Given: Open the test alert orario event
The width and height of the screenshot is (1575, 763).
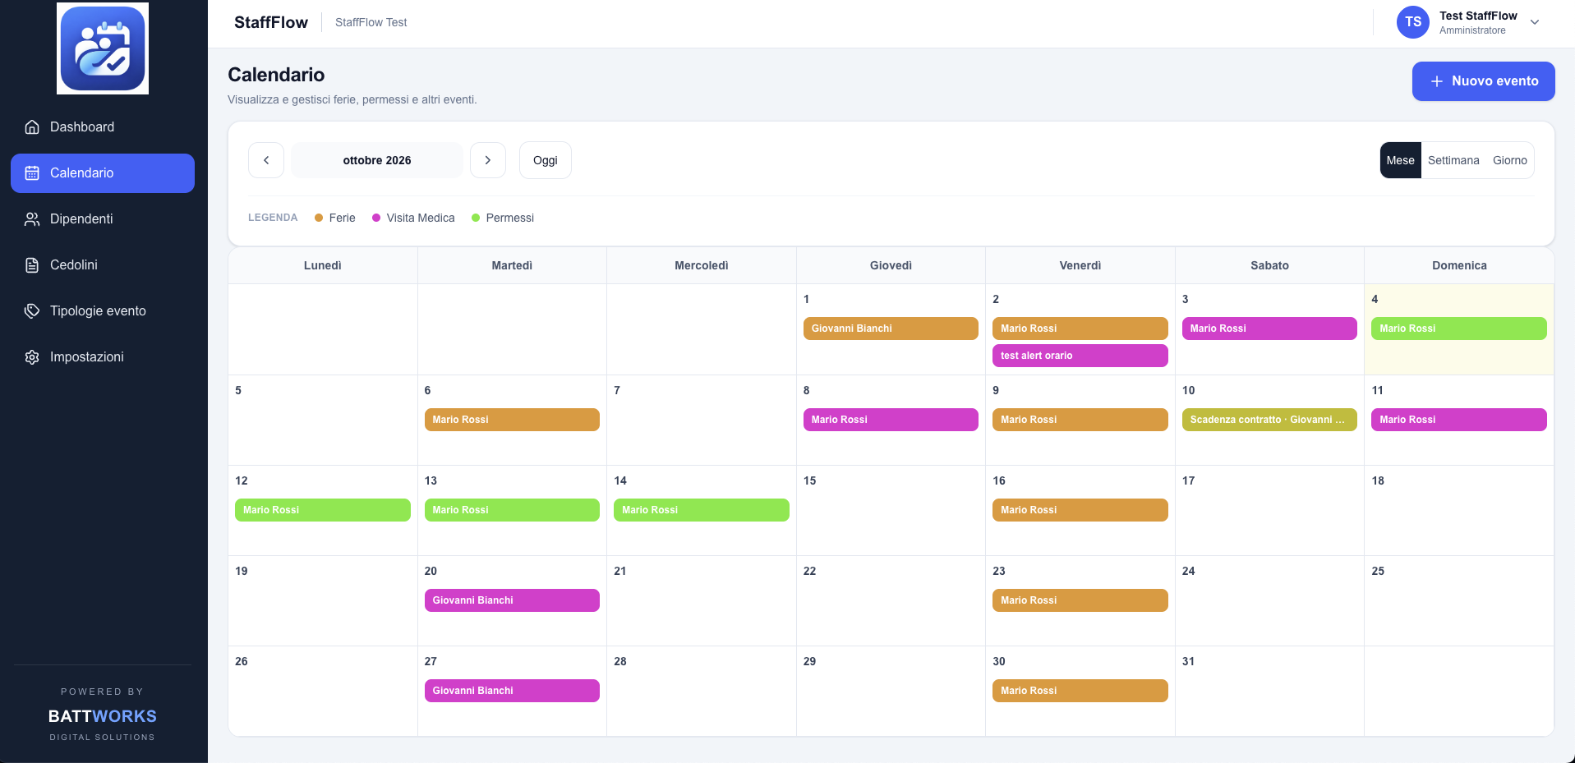Looking at the screenshot, I should click(x=1080, y=356).
